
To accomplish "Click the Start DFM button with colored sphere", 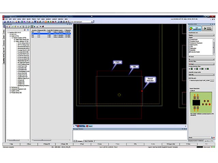I will [x=195, y=29].
